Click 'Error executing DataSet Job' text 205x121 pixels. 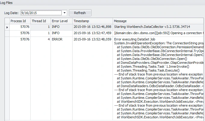pos(135,39)
